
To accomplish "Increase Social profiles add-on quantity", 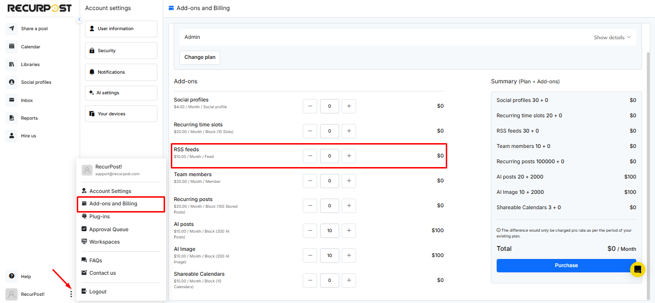I will tap(349, 106).
